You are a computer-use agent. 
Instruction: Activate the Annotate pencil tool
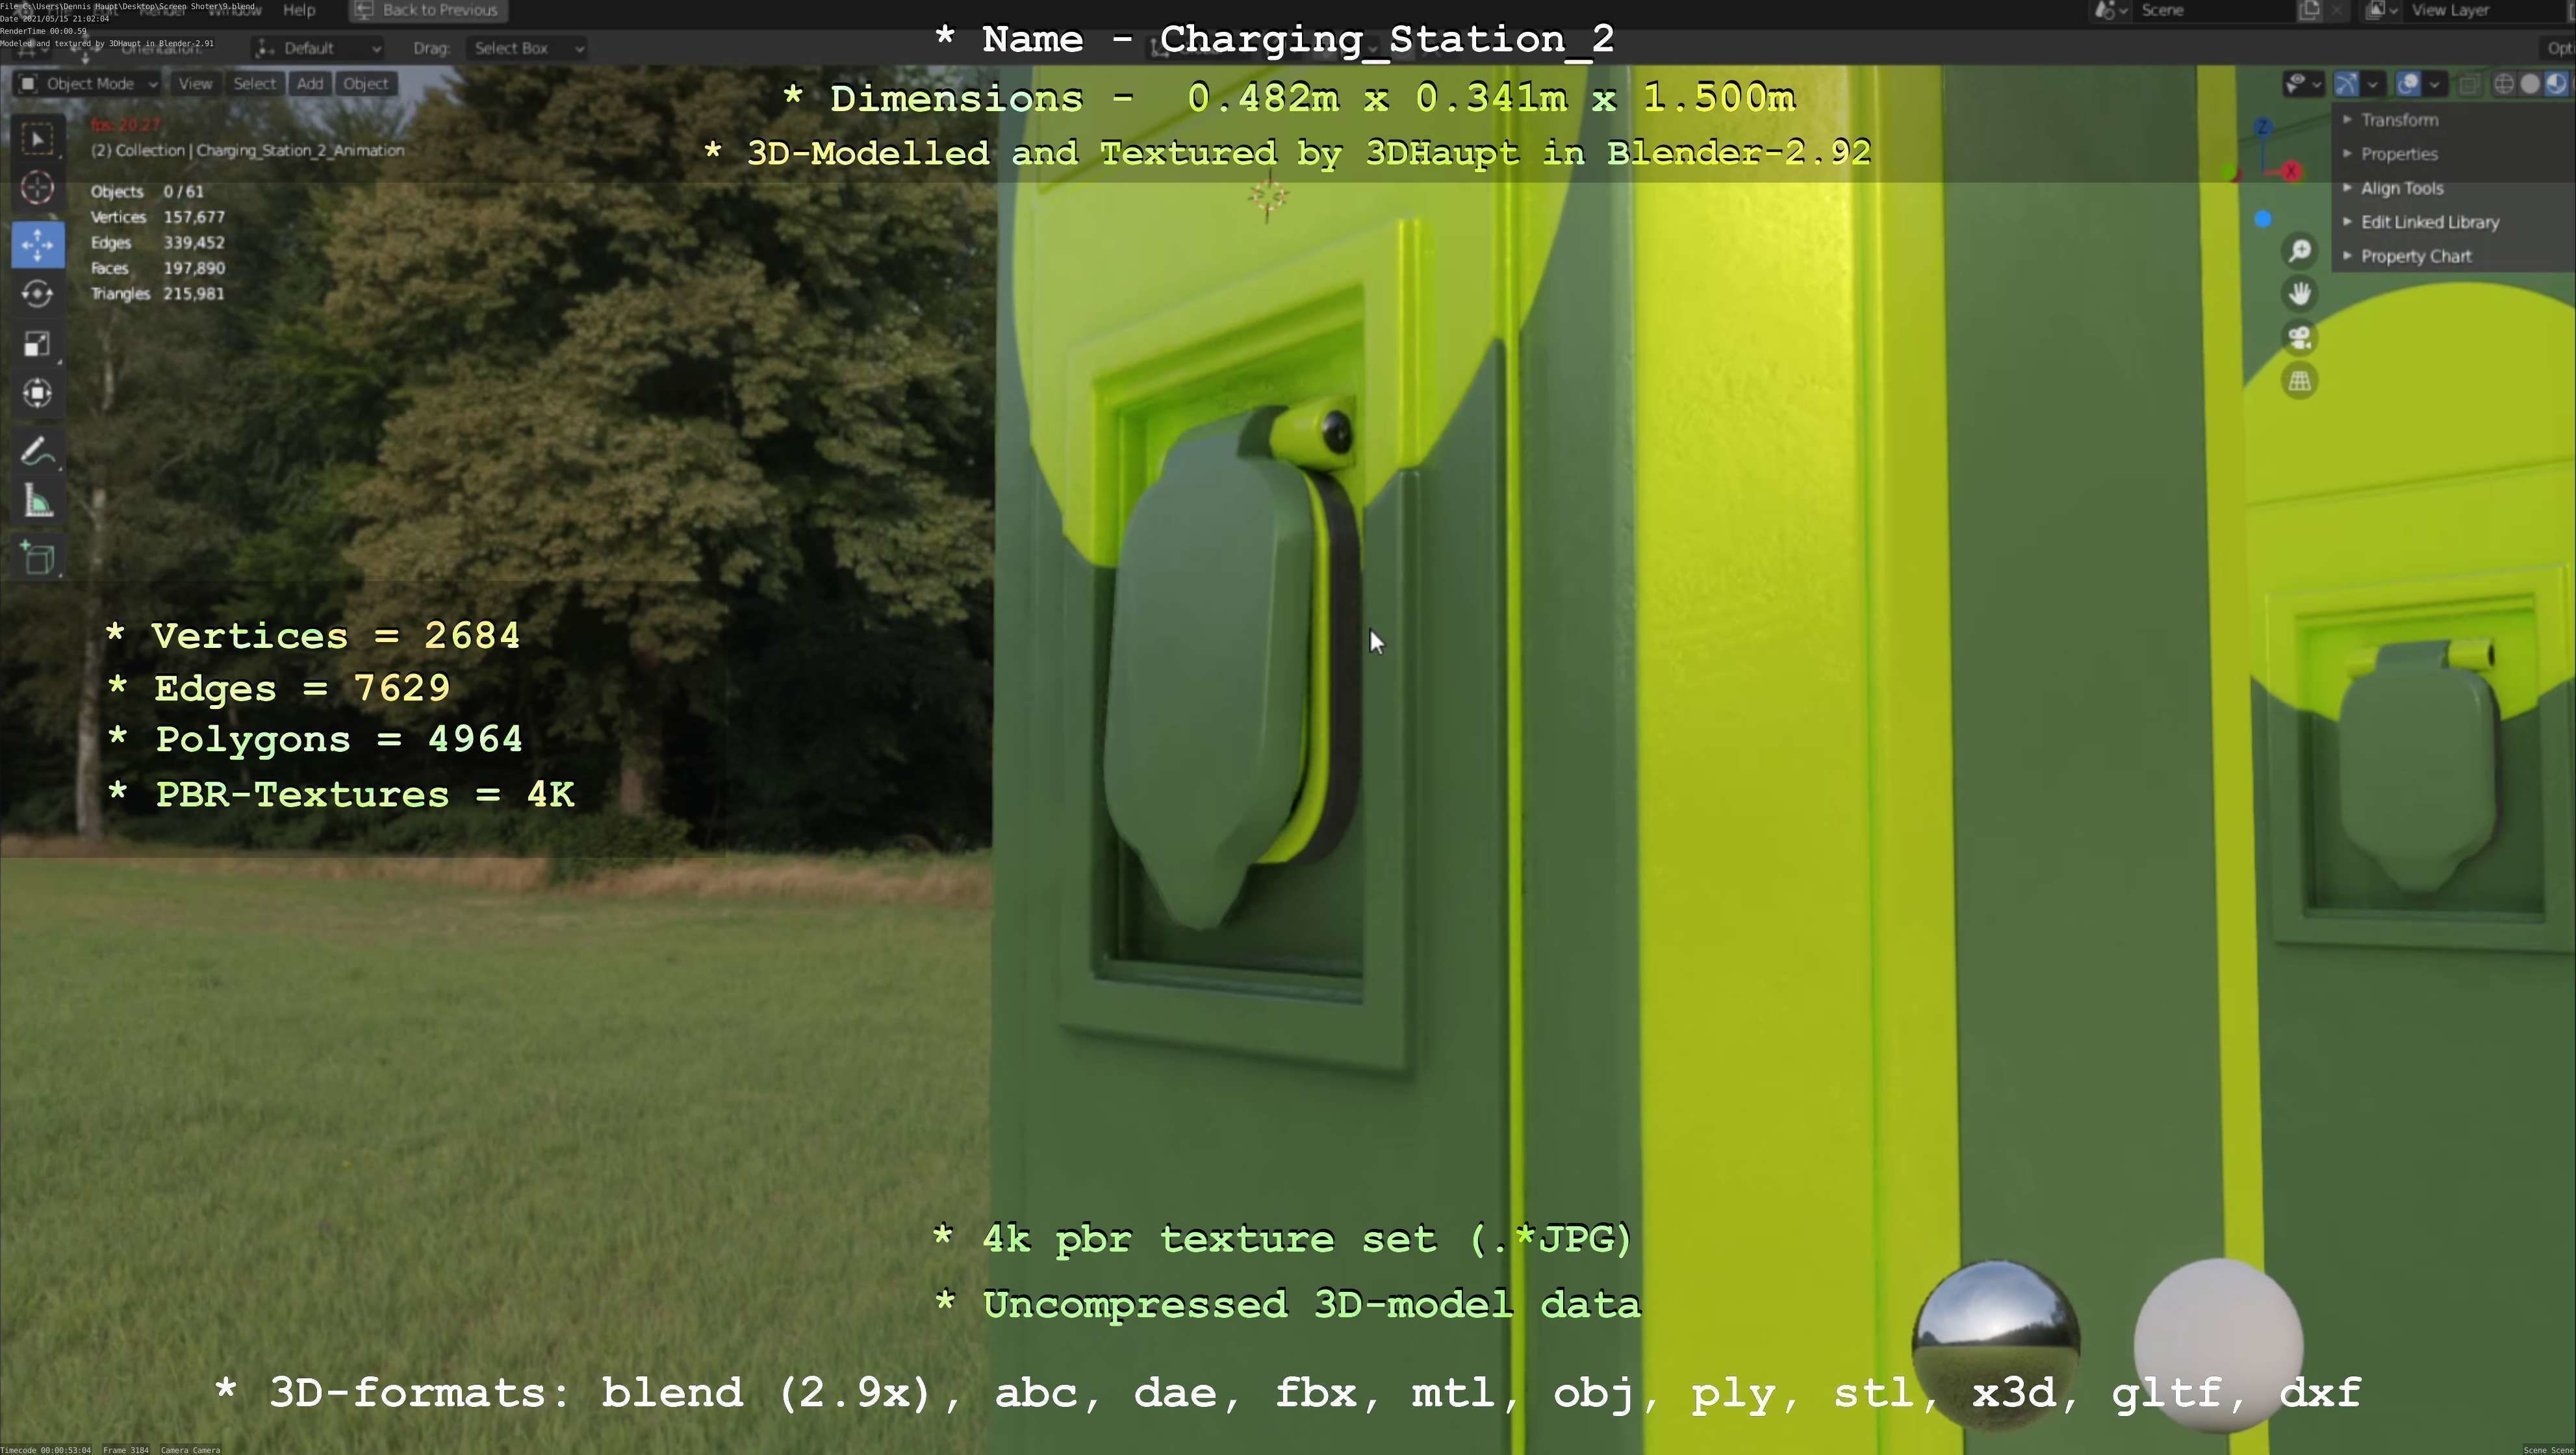(38, 452)
